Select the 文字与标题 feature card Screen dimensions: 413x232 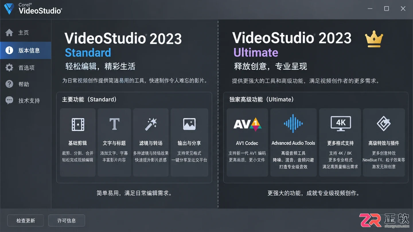114,142
